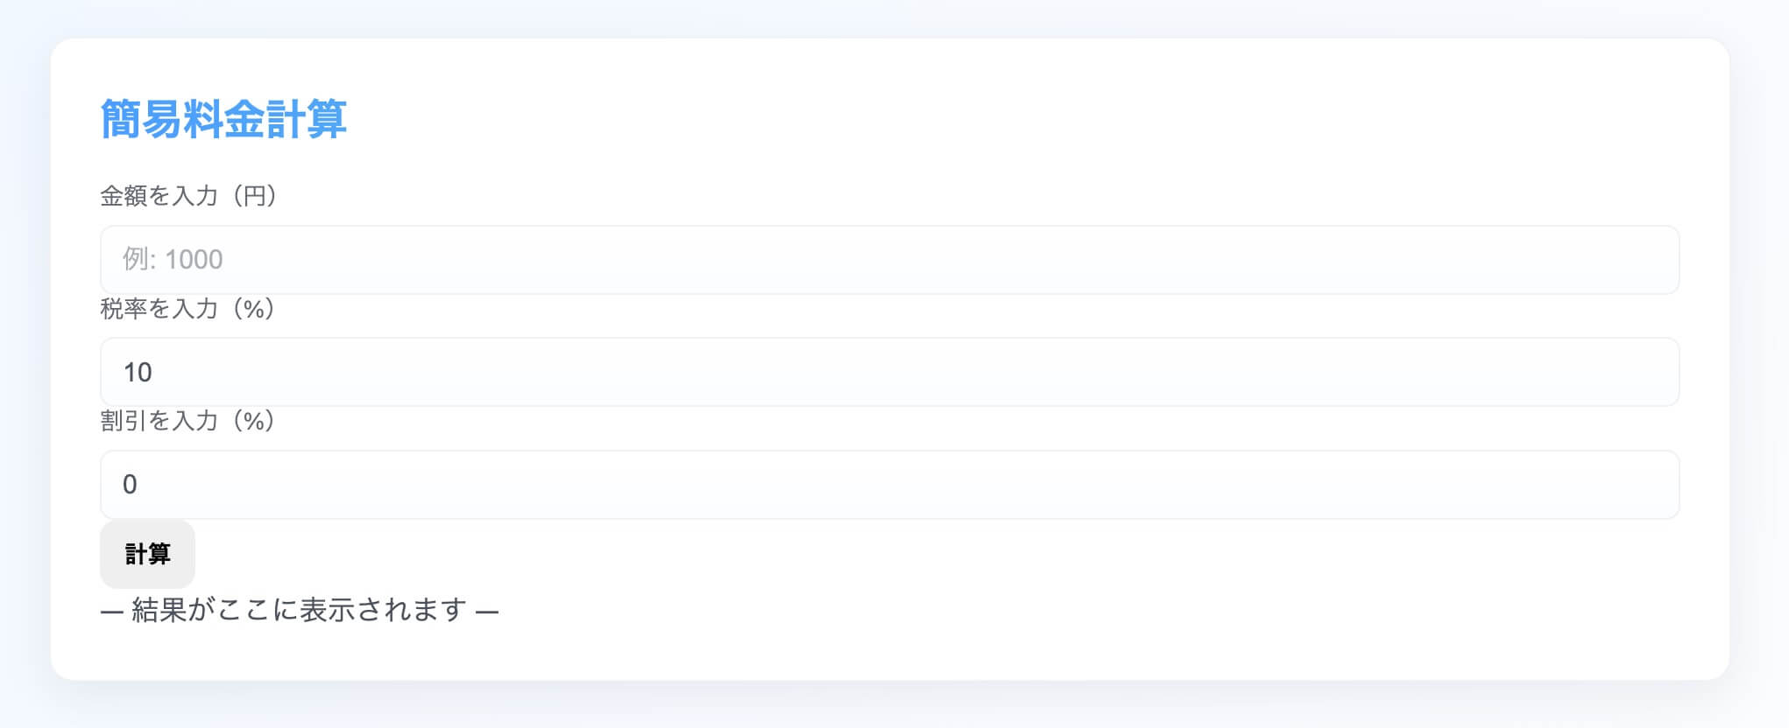Activate the first input under 金額を入力
The height and width of the screenshot is (728, 1789).
tap(889, 260)
